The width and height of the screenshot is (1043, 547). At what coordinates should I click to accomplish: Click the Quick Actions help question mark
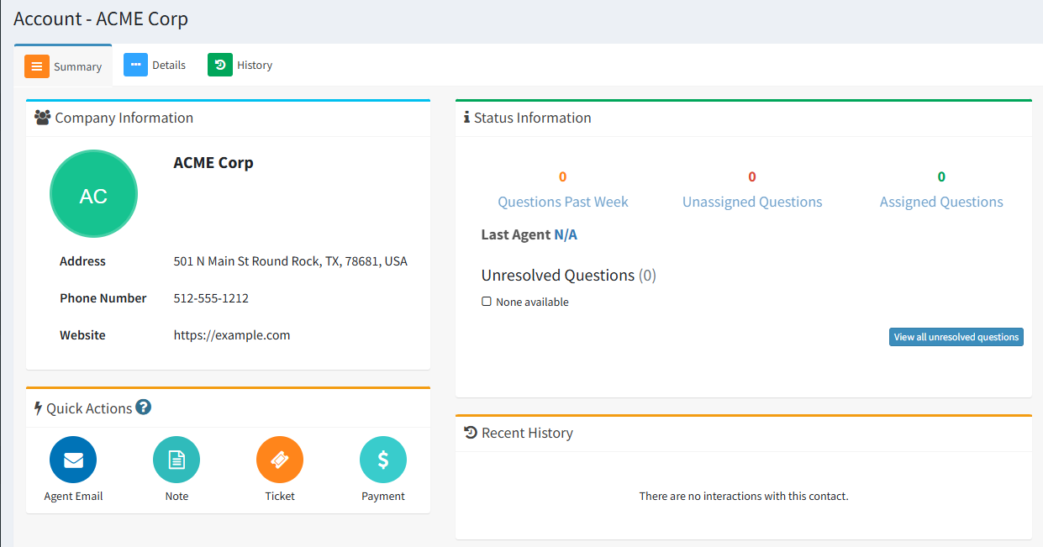[x=144, y=408]
